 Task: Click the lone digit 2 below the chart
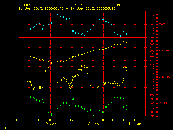click(5, 128)
